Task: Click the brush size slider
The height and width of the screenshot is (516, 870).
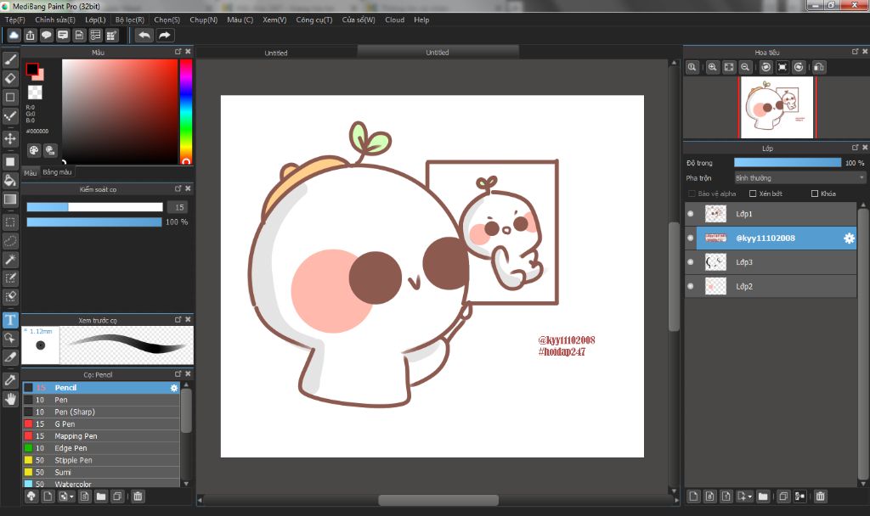Action: [x=95, y=207]
